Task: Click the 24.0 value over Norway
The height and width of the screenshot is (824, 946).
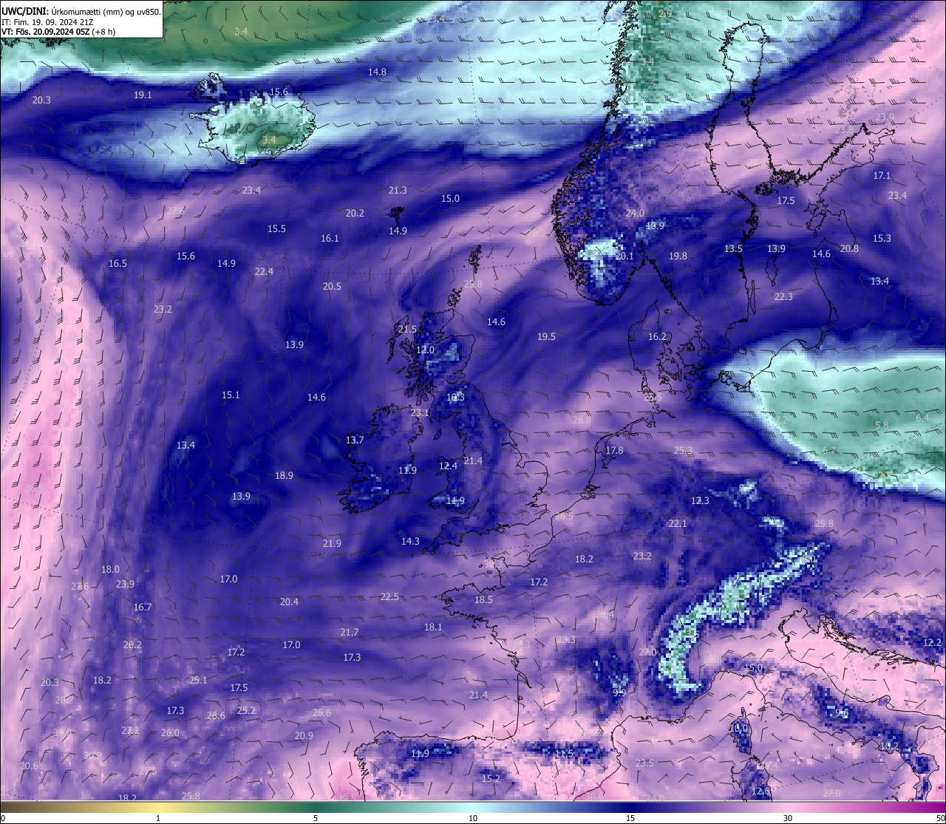Action: point(635,214)
